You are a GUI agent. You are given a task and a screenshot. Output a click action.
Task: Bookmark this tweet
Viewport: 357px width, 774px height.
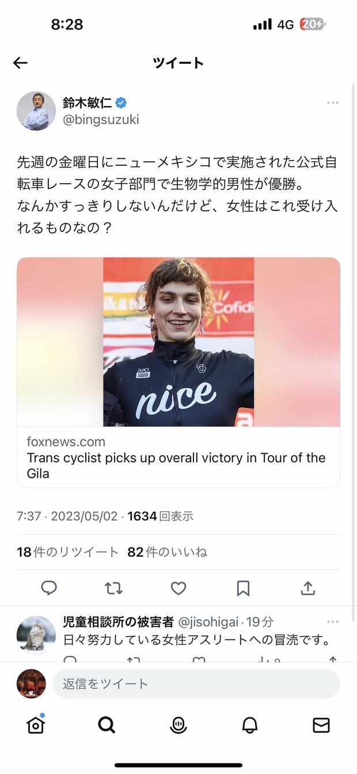pos(243,587)
